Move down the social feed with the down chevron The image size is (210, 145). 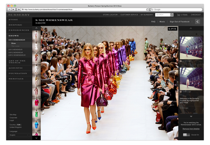[191, 117]
